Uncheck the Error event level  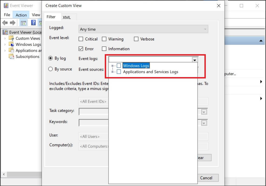(x=80, y=49)
